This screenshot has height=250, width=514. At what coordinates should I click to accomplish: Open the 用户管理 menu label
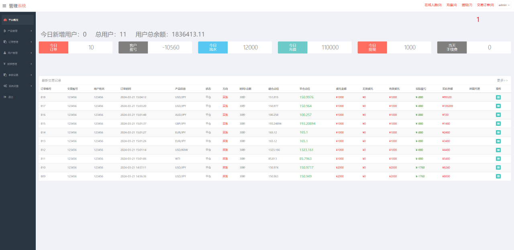[x=13, y=53]
